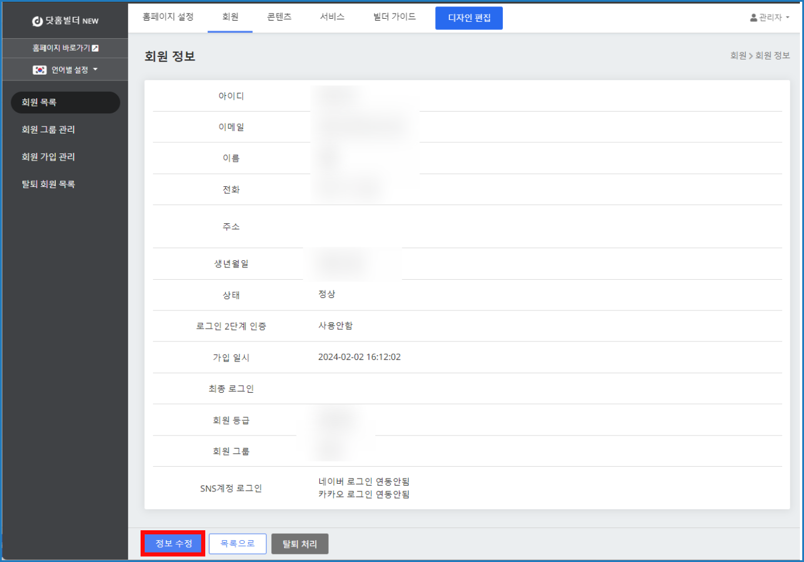
Task: Open 회원 그룹 관리 from the sidebar
Action: pos(48,129)
